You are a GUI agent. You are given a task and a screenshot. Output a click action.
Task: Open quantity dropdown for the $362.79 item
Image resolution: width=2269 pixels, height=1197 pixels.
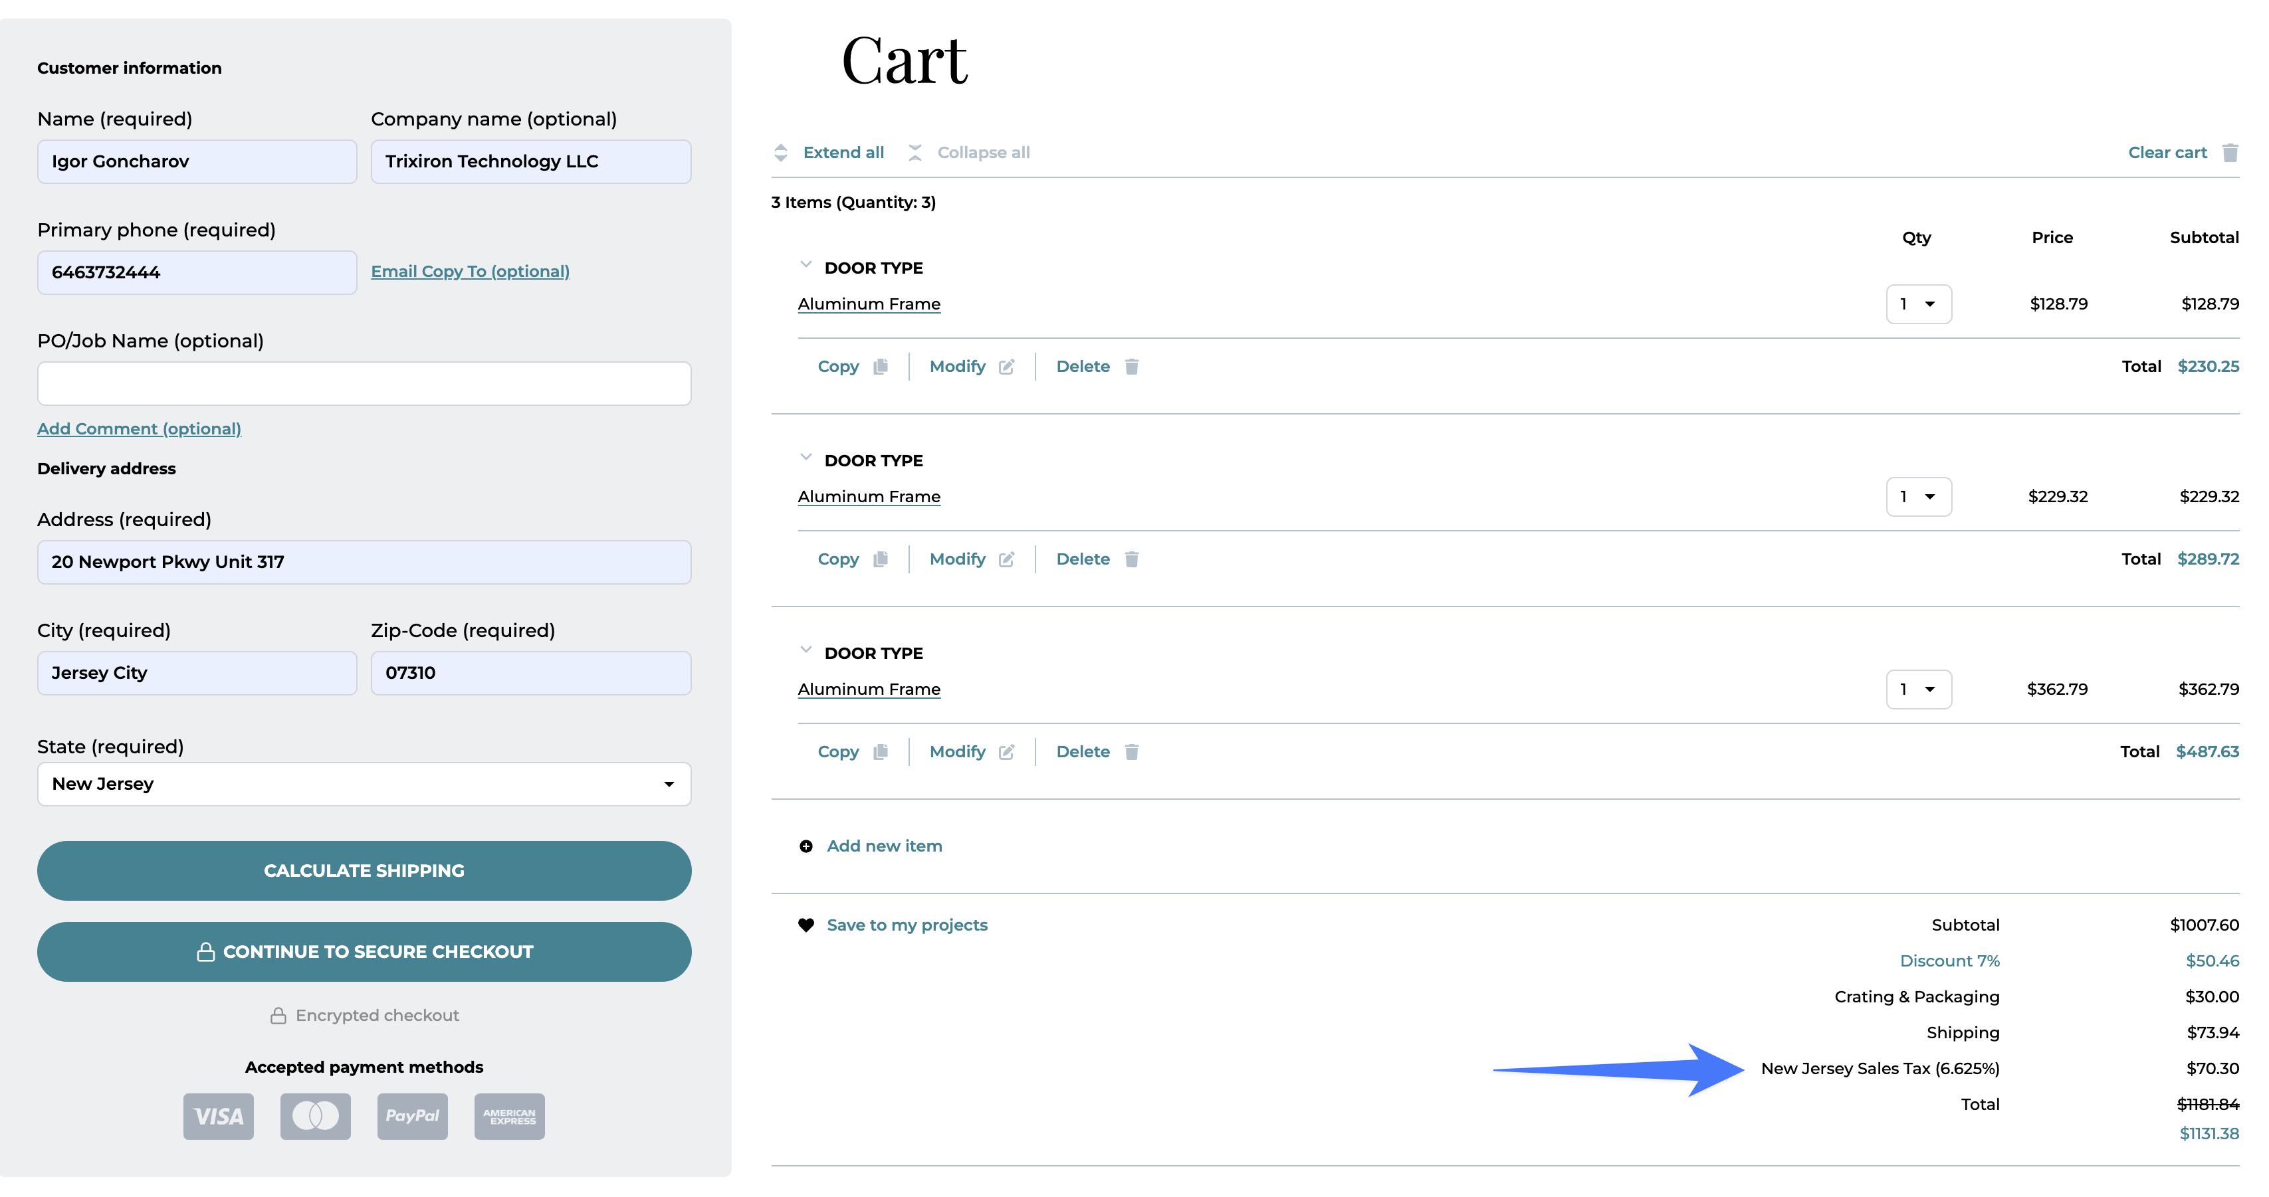[x=1919, y=689]
